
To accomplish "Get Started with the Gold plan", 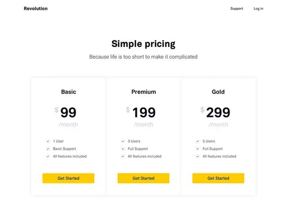I will [218, 178].
